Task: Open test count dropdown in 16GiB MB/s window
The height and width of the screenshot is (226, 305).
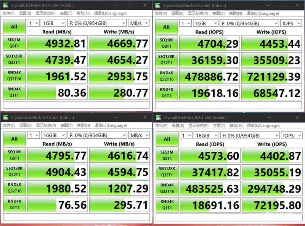Action: coord(34,135)
